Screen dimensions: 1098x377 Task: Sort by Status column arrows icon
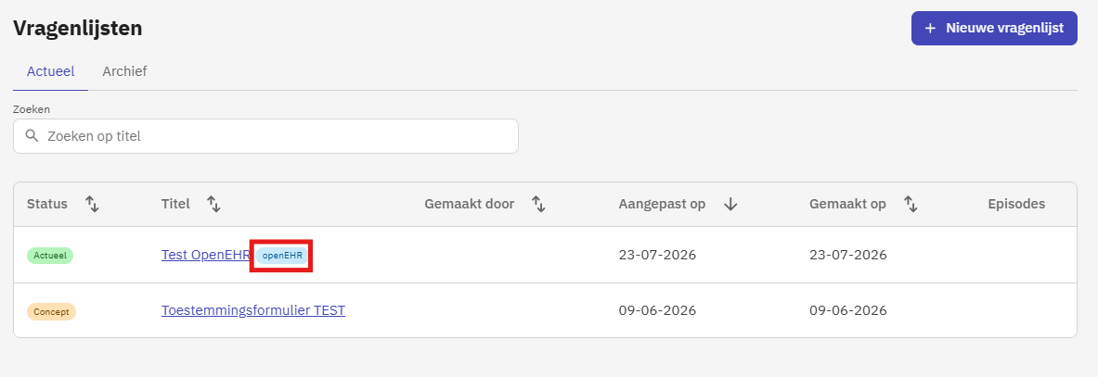pos(93,204)
